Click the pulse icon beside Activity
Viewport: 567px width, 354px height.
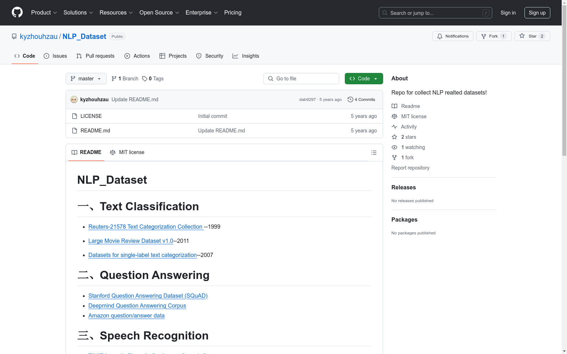tap(394, 127)
